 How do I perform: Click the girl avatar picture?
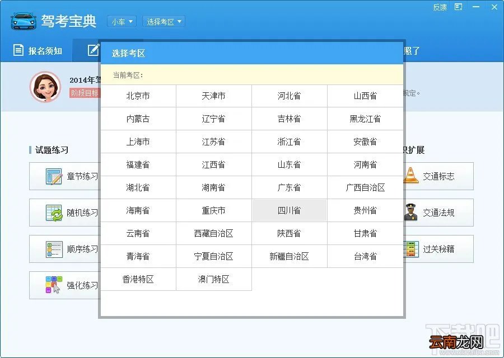tap(45, 87)
